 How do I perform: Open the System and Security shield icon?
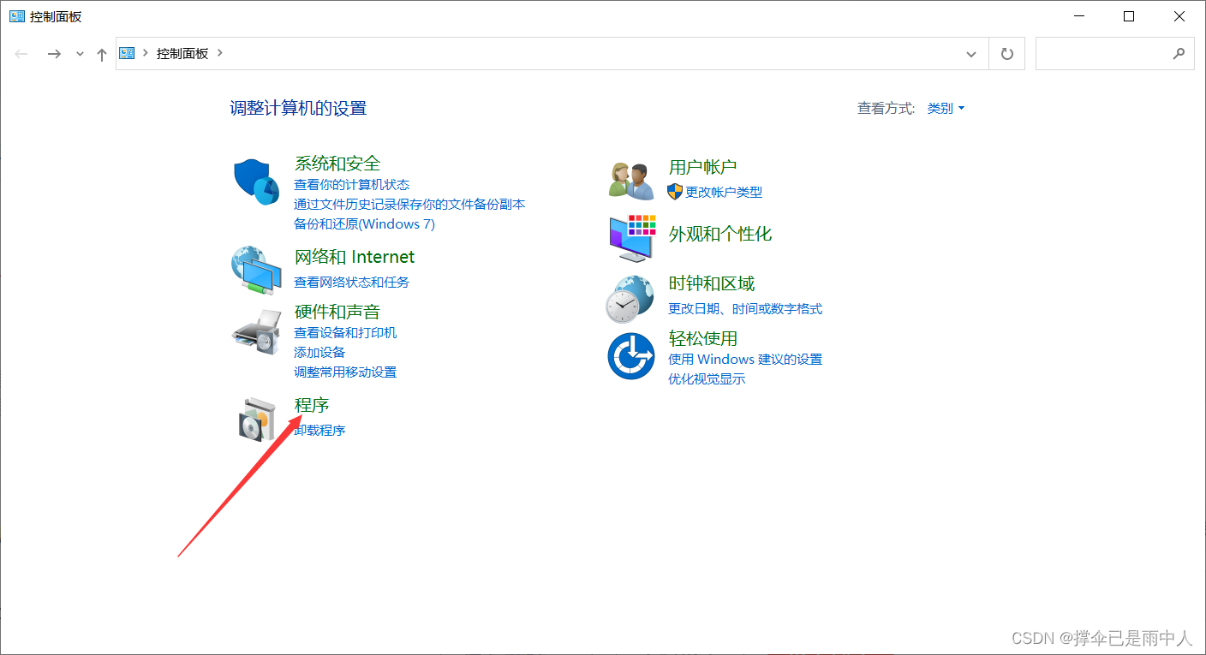click(257, 182)
